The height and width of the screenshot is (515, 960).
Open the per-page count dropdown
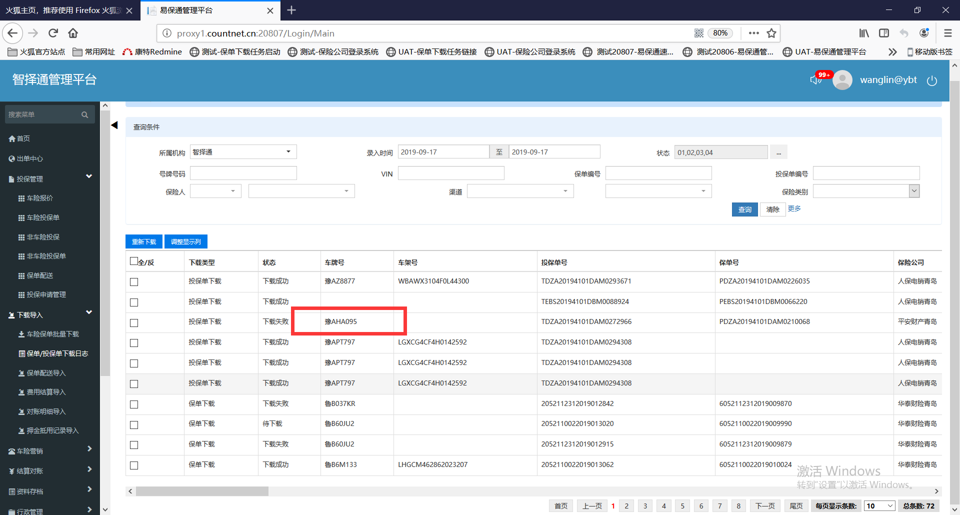879,506
